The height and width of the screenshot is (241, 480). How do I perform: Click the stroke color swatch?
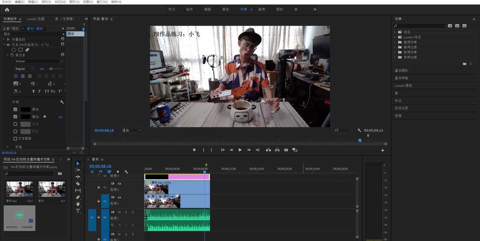[25, 116]
